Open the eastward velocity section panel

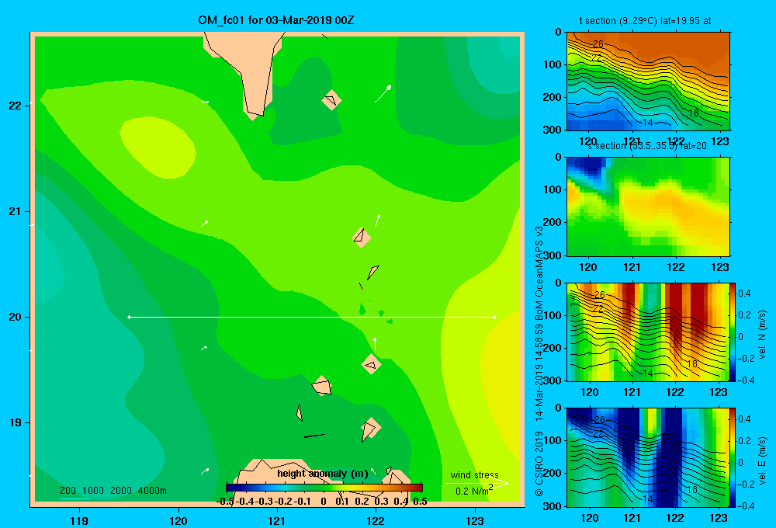(x=648, y=457)
